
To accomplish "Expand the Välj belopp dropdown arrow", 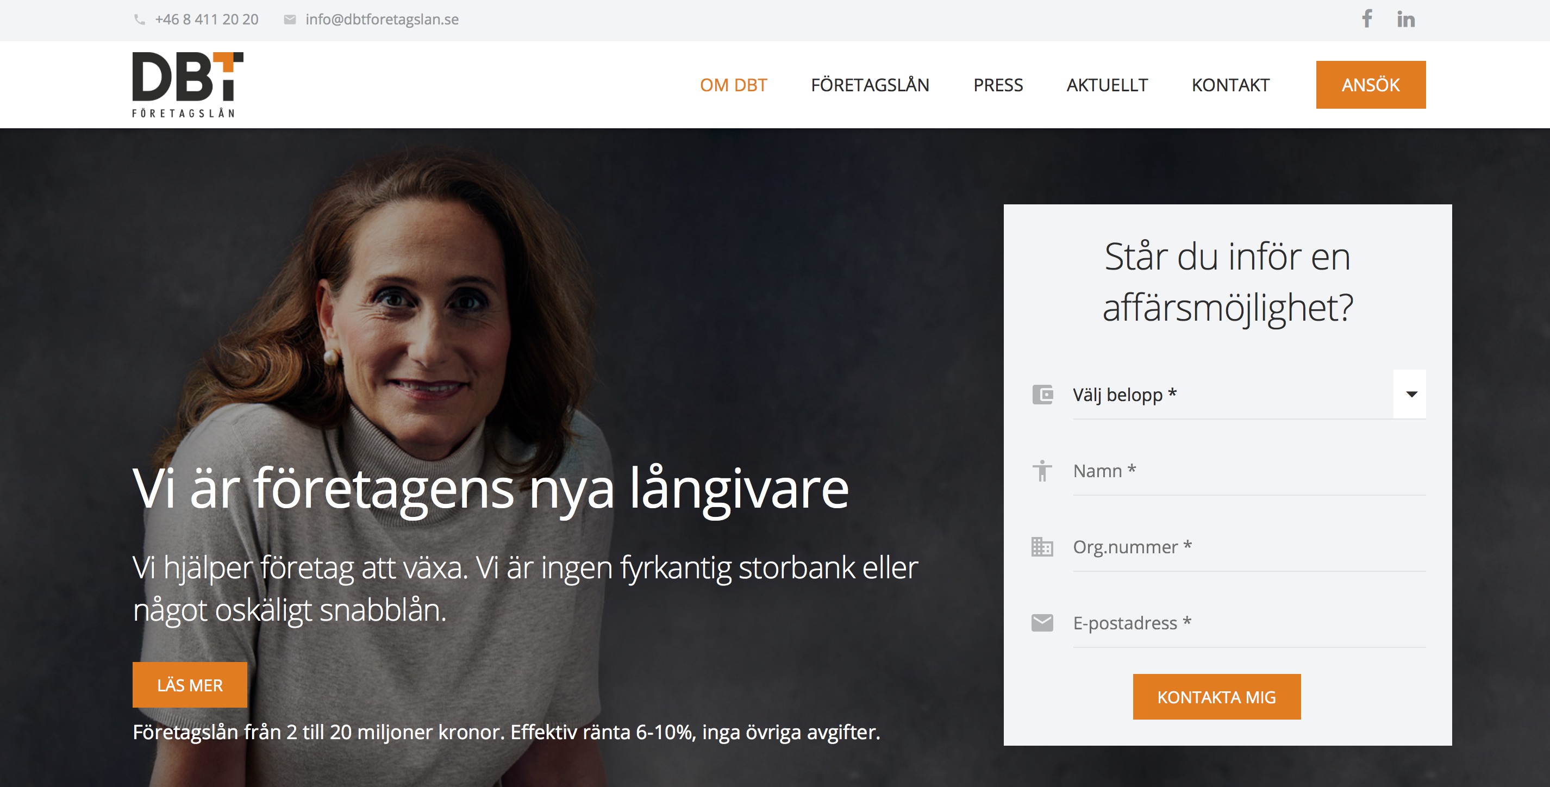I will [1410, 394].
